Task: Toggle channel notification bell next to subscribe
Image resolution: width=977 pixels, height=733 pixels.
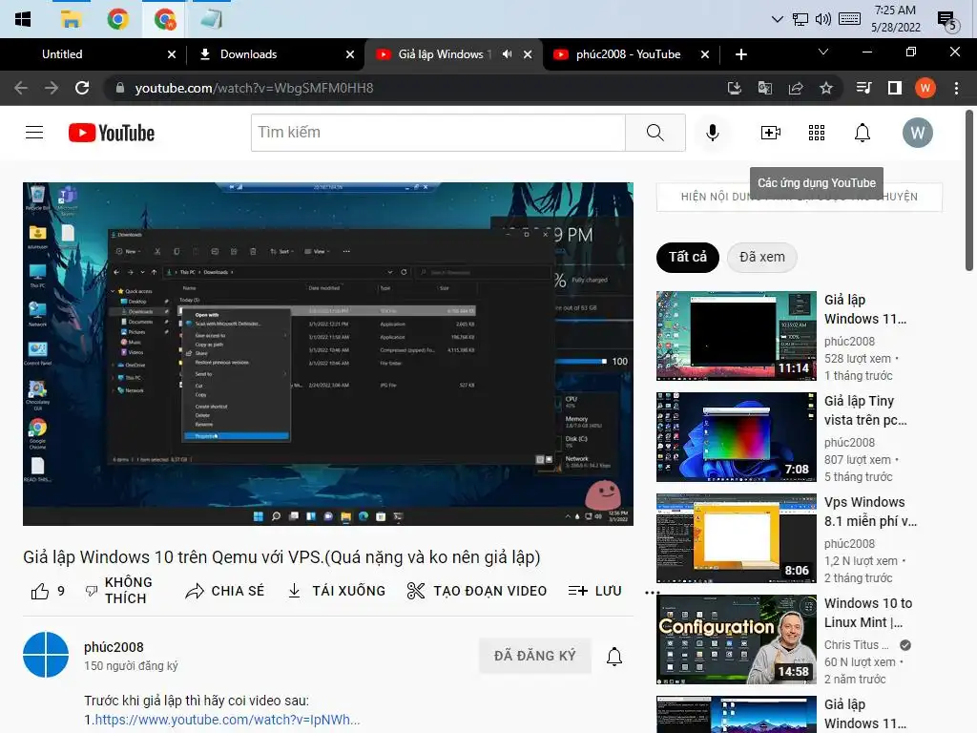Action: [x=614, y=656]
